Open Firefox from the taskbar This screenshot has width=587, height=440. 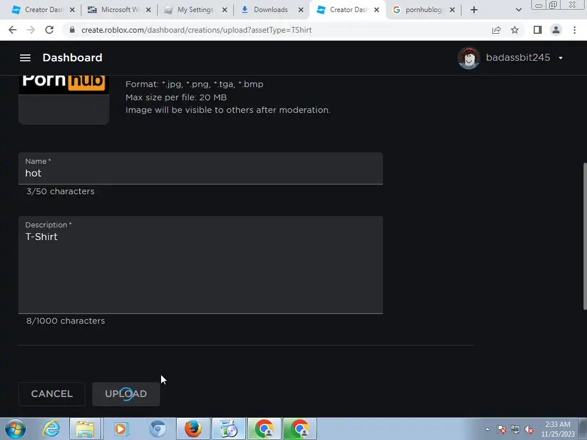tap(193, 429)
